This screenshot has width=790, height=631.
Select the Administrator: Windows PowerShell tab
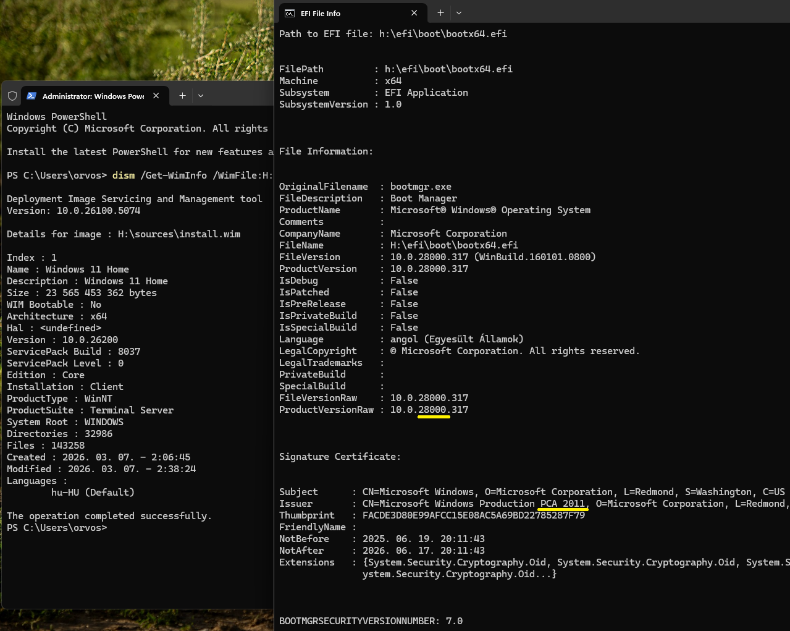pos(93,96)
